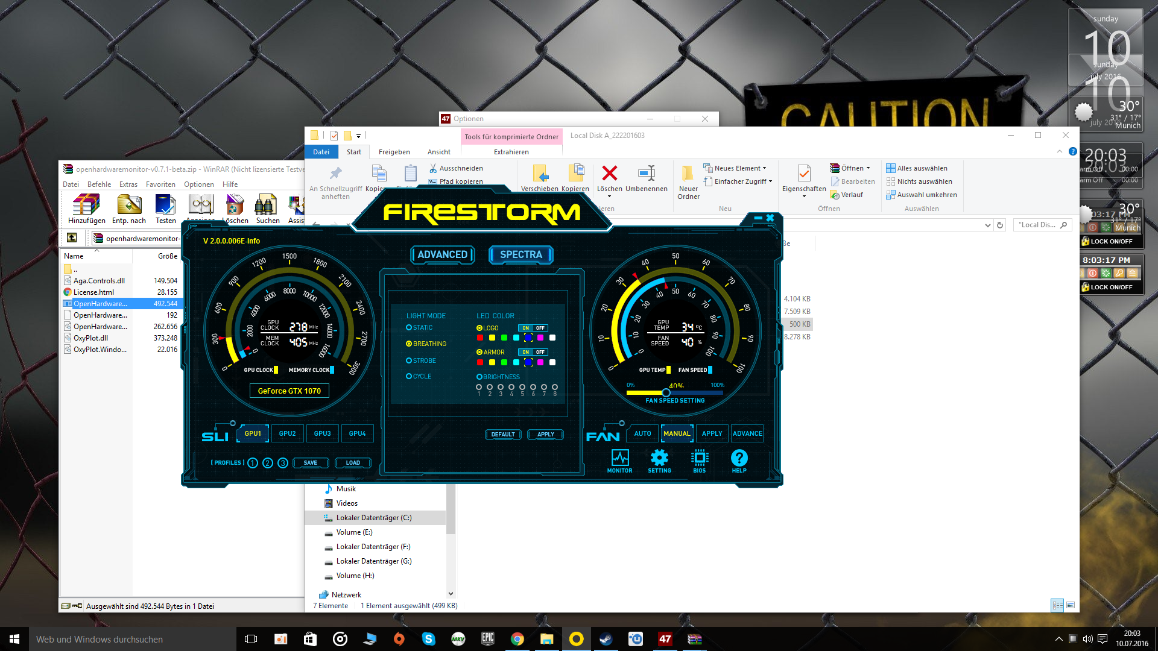This screenshot has height=651, width=1158.
Task: Open FireStorm Help question mark icon
Action: coord(739,459)
